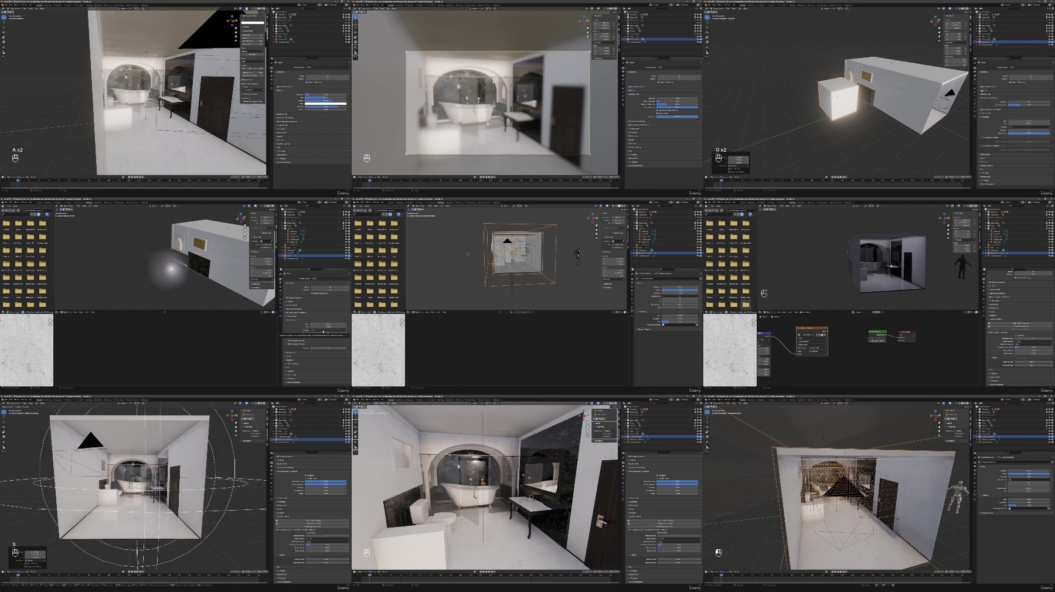Click the navigation gizmo in the 'A x2' frame
Viewport: 1055px width, 592px height.
tap(232, 20)
